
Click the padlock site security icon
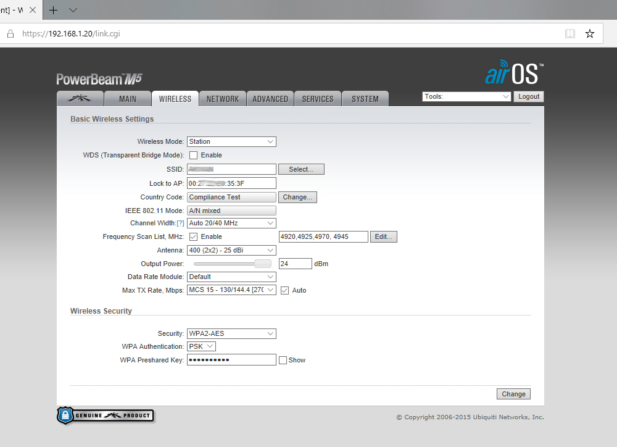10,34
